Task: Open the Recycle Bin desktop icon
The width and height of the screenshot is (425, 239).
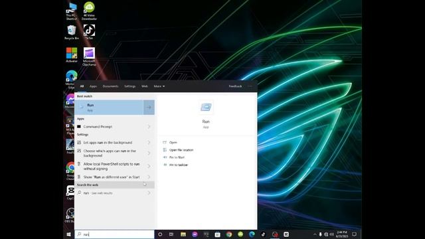Action: (72, 33)
